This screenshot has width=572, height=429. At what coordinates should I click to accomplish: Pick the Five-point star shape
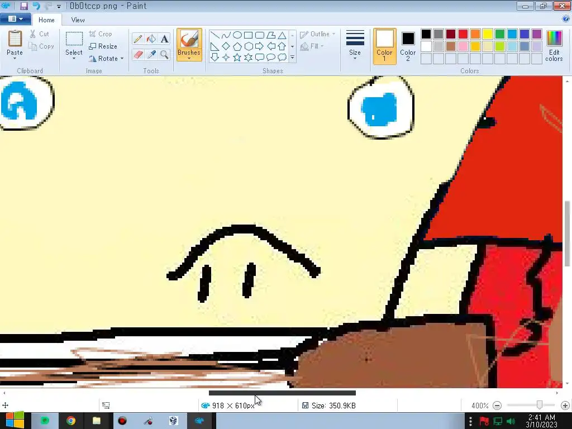pos(237,58)
